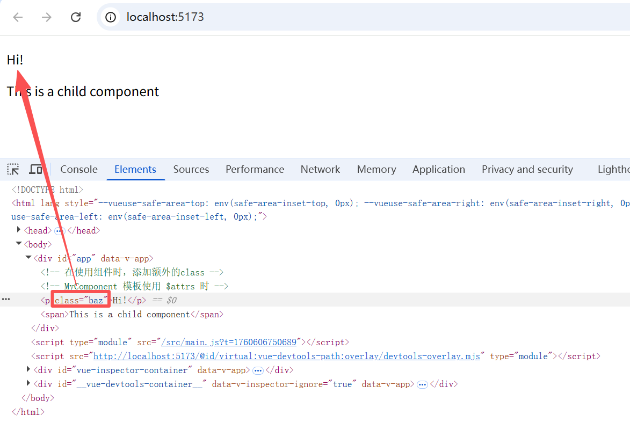This screenshot has height=422, width=630.
Task: Open the Privacy and security tab
Action: (x=527, y=170)
